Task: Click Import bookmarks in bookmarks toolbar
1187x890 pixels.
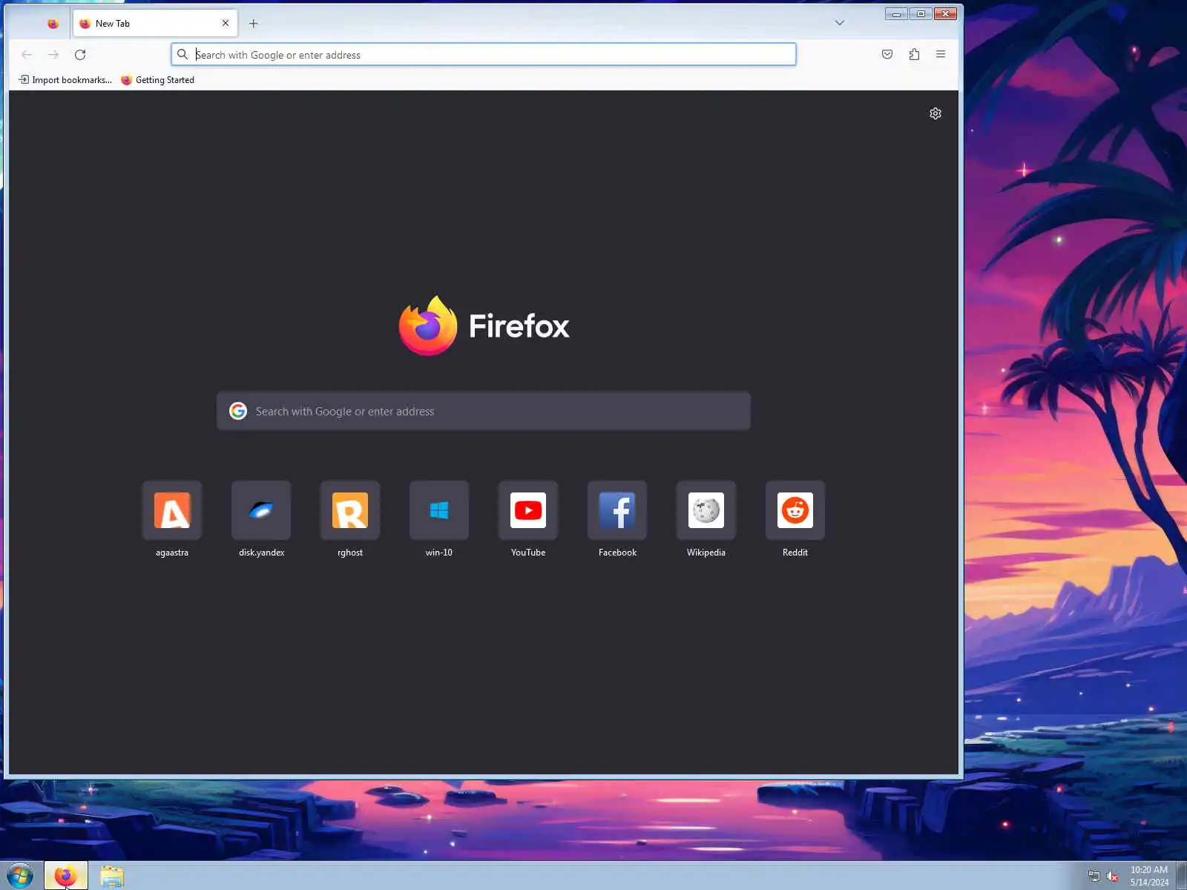Action: (x=65, y=80)
